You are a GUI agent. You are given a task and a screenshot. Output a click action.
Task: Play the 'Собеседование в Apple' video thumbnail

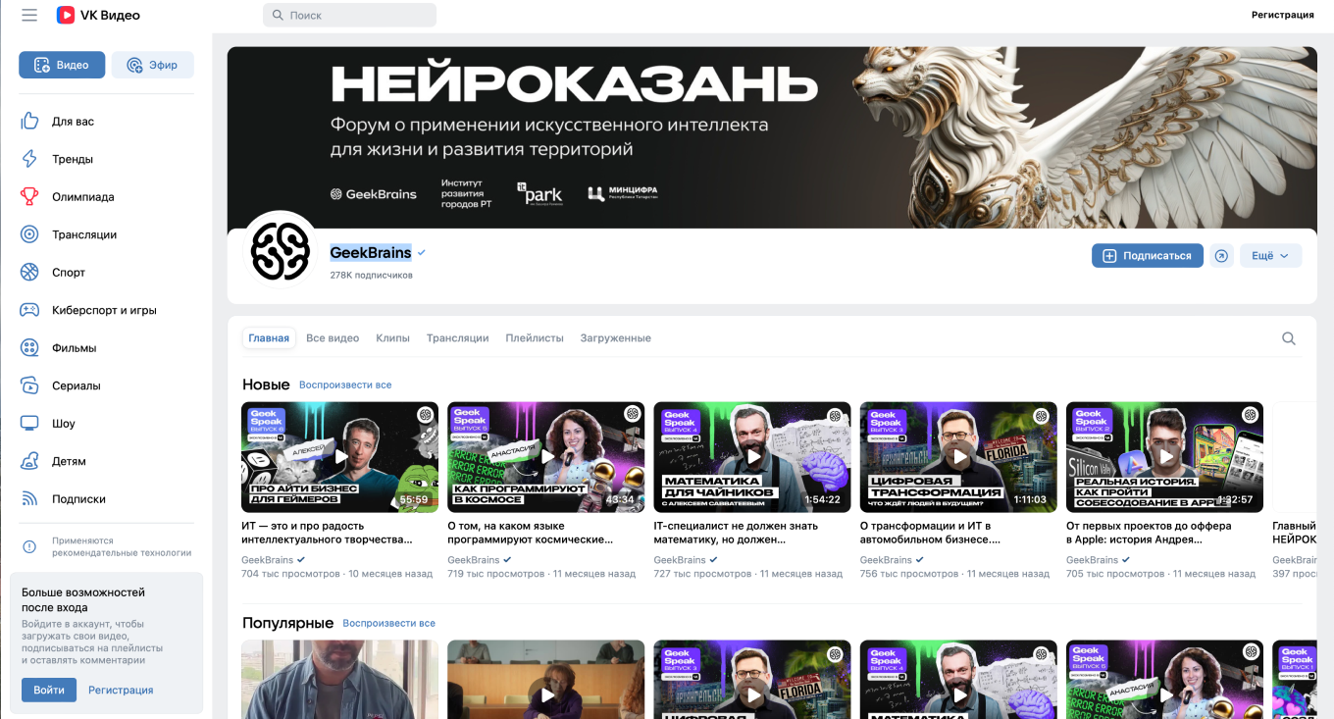(x=1164, y=457)
